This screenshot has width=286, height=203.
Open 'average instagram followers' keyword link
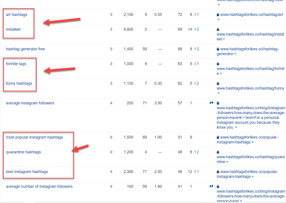30,103
